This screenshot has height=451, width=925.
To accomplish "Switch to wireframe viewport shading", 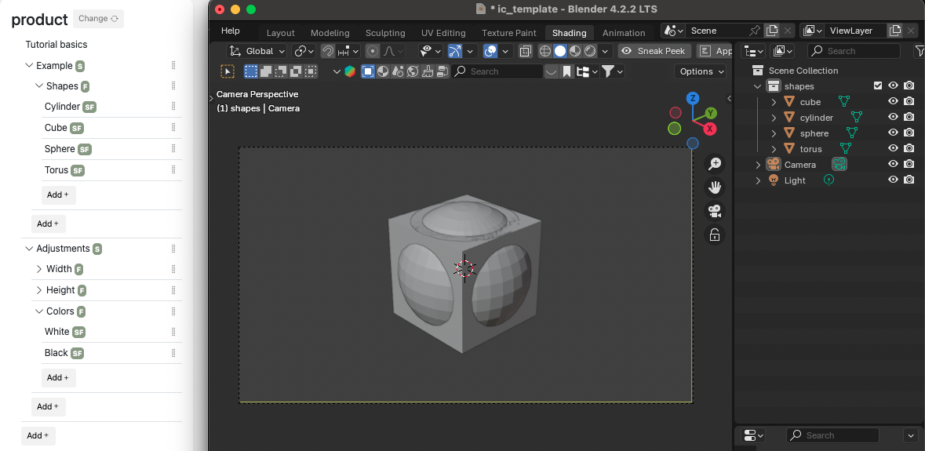I will click(545, 51).
